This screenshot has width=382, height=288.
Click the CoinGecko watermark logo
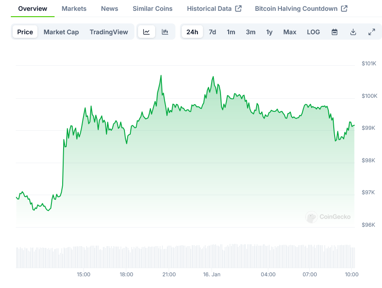pos(328,217)
